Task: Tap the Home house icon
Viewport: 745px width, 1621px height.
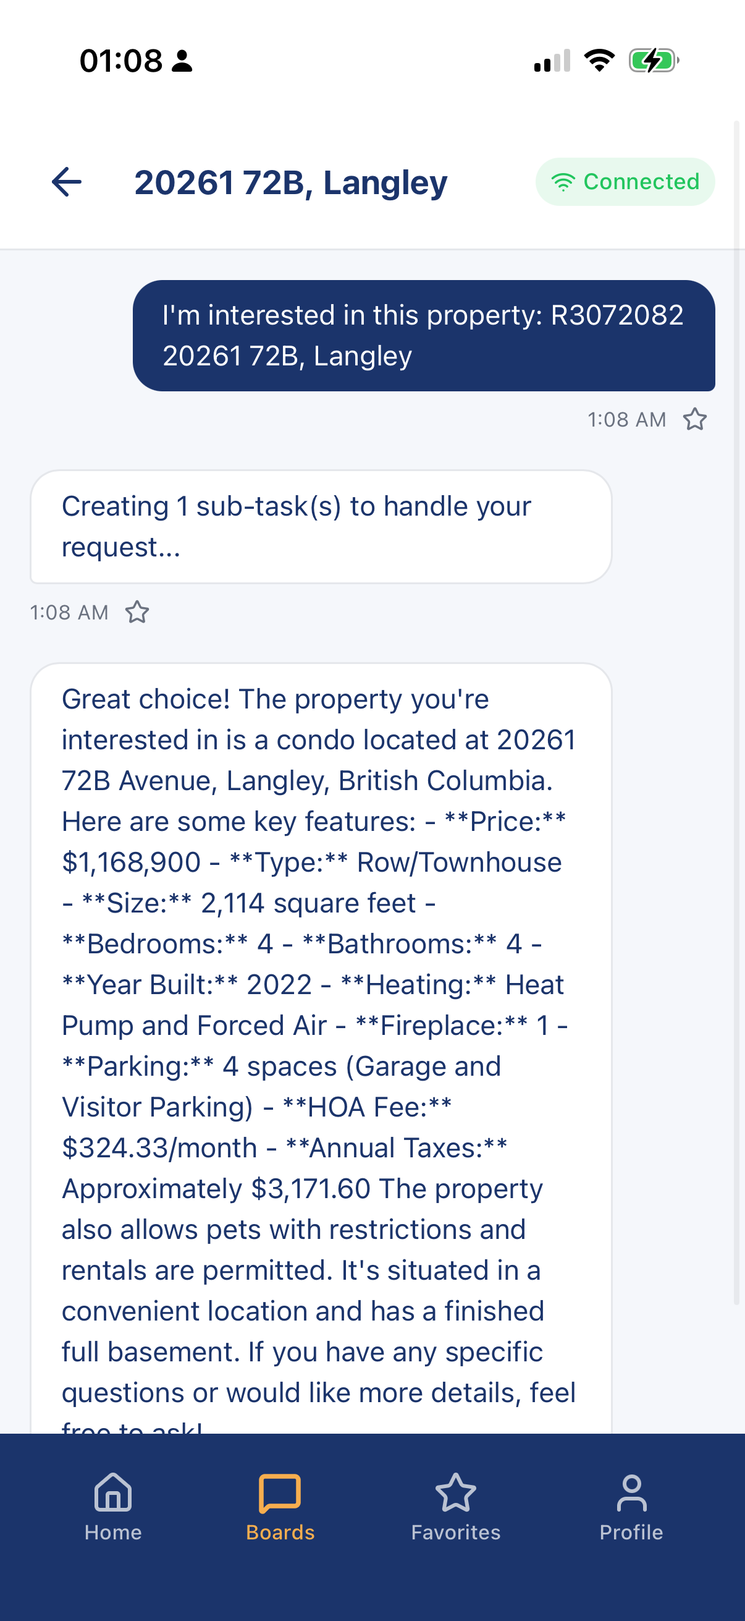Action: [x=113, y=1492]
